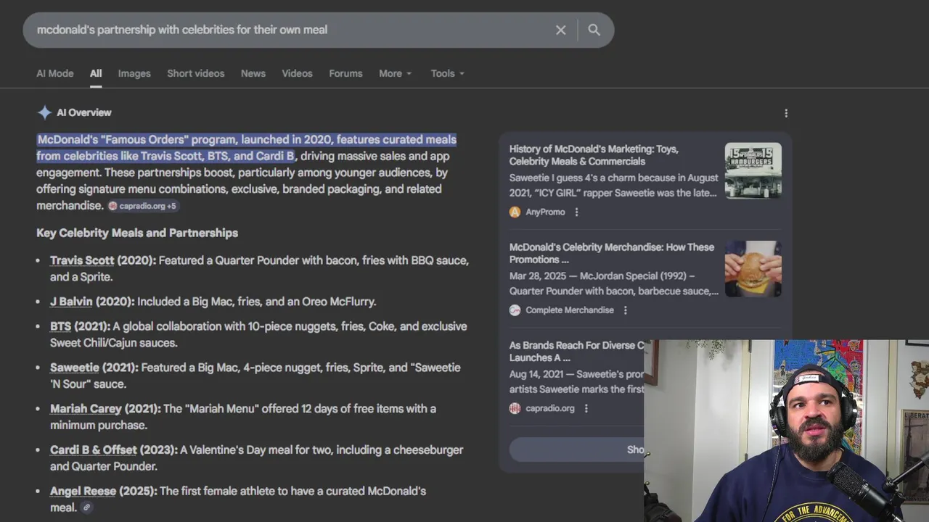Viewport: 929px width, 522px height.
Task: Click the highlighted Famous Orders program text
Action: coord(247,148)
